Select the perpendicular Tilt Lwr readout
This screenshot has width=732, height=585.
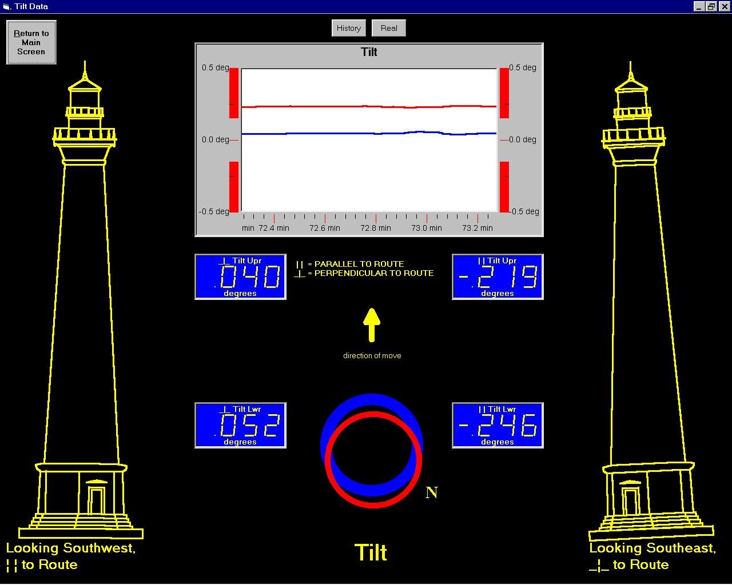pyautogui.click(x=240, y=426)
